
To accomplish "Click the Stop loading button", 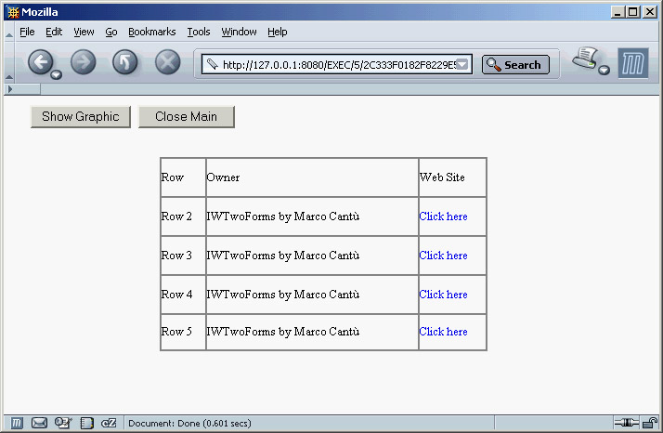I will point(167,62).
